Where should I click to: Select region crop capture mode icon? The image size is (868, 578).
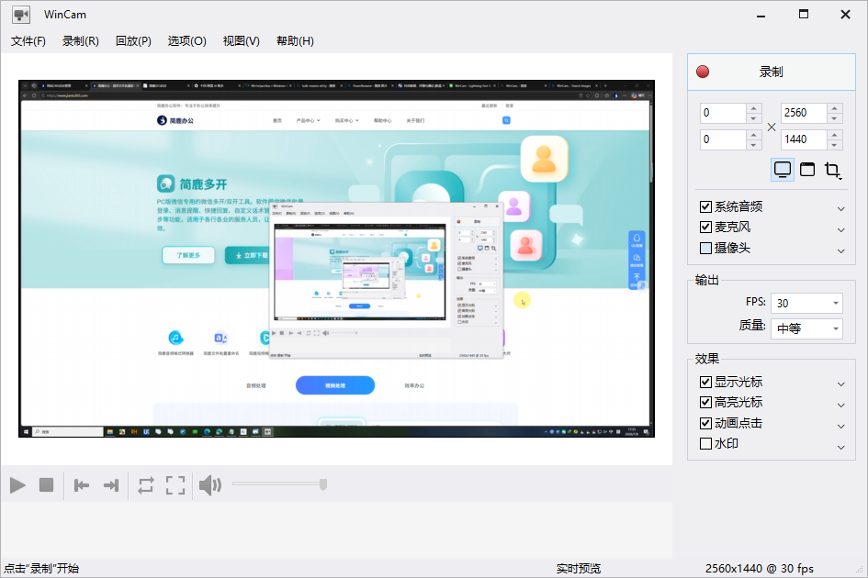[x=832, y=169]
